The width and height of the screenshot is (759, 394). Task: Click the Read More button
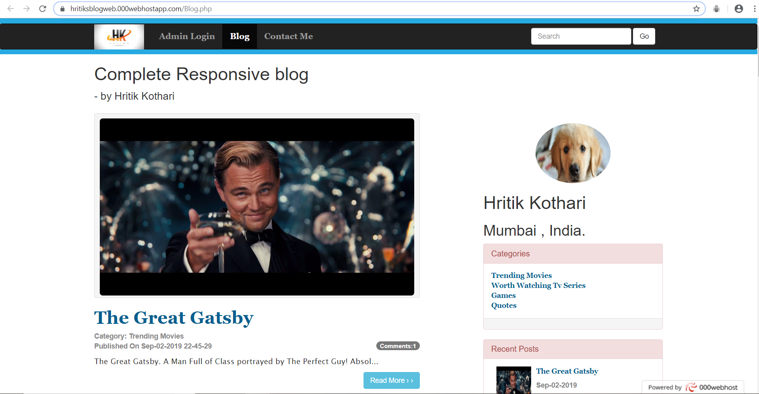391,380
